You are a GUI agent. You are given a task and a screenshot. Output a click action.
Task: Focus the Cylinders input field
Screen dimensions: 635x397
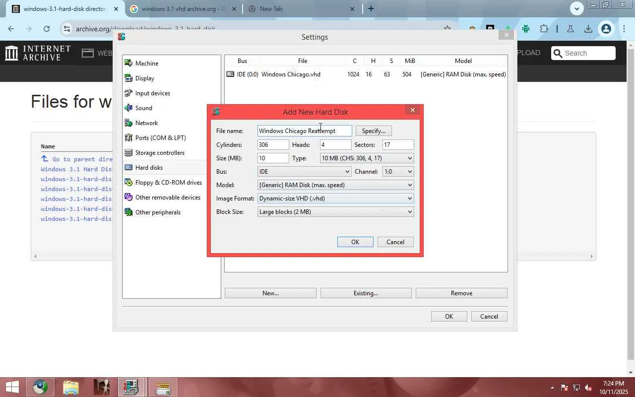tap(273, 144)
